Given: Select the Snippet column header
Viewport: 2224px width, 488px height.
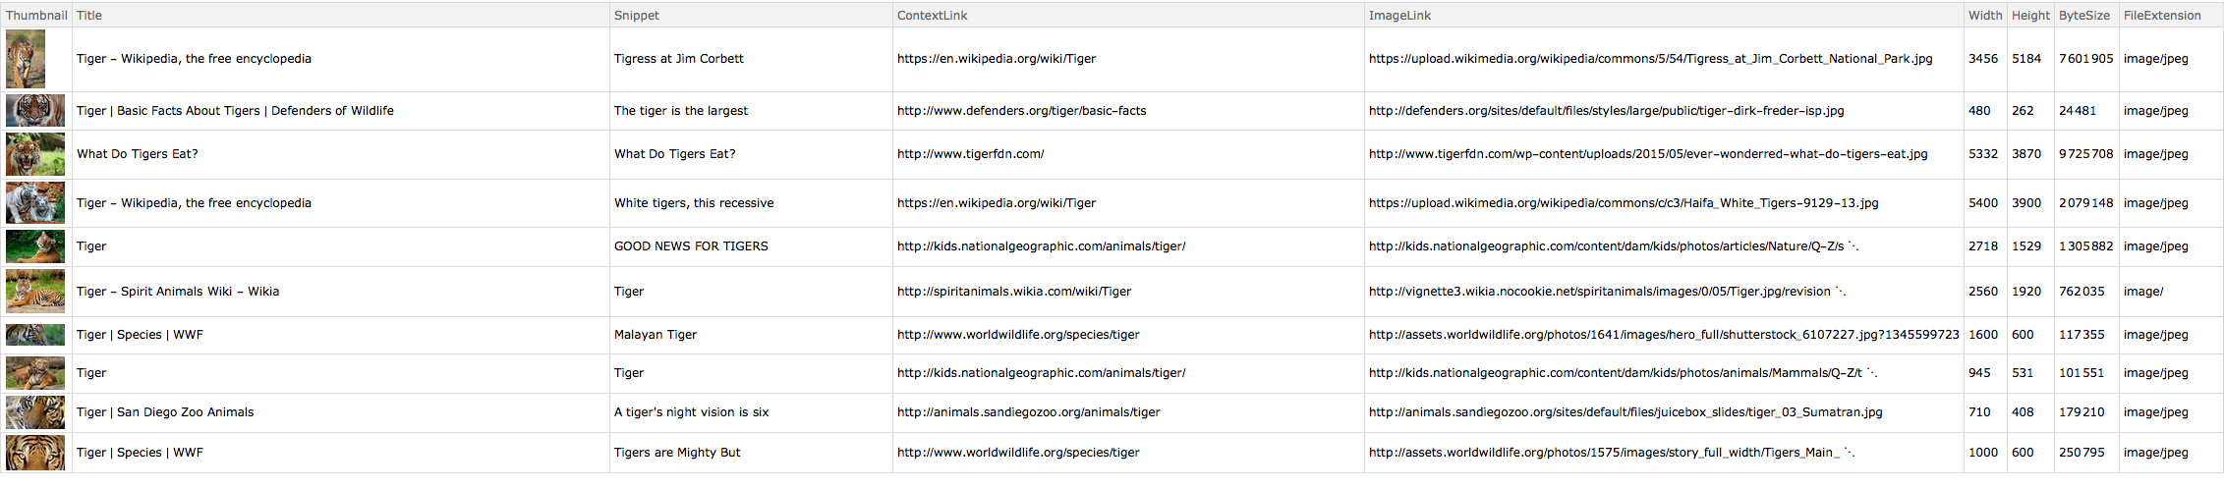Looking at the screenshot, I should click(637, 16).
